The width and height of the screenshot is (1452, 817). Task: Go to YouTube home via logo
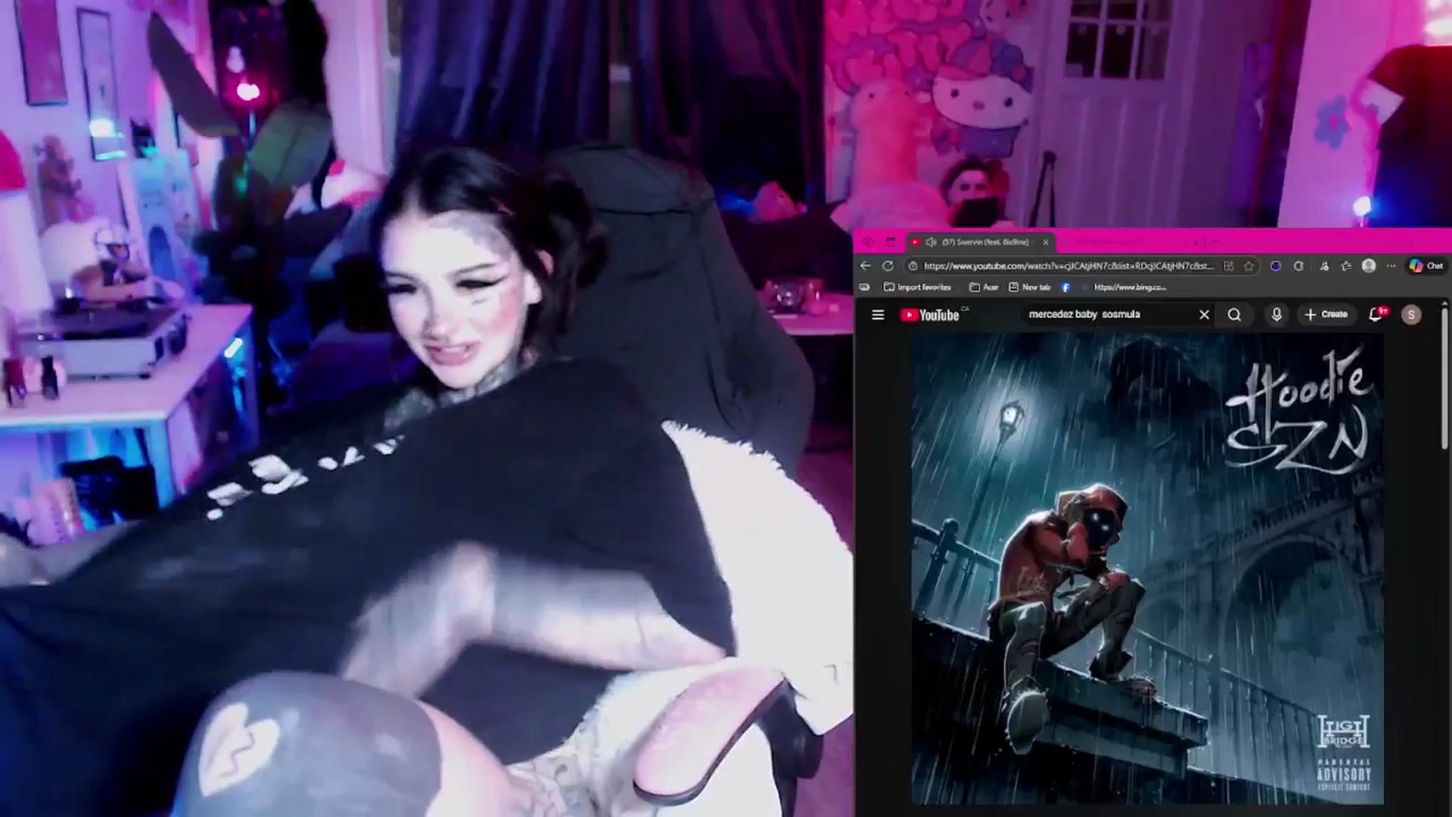930,315
